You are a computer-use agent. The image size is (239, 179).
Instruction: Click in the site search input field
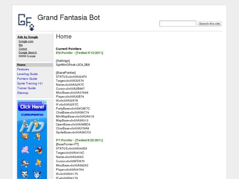click(178, 24)
